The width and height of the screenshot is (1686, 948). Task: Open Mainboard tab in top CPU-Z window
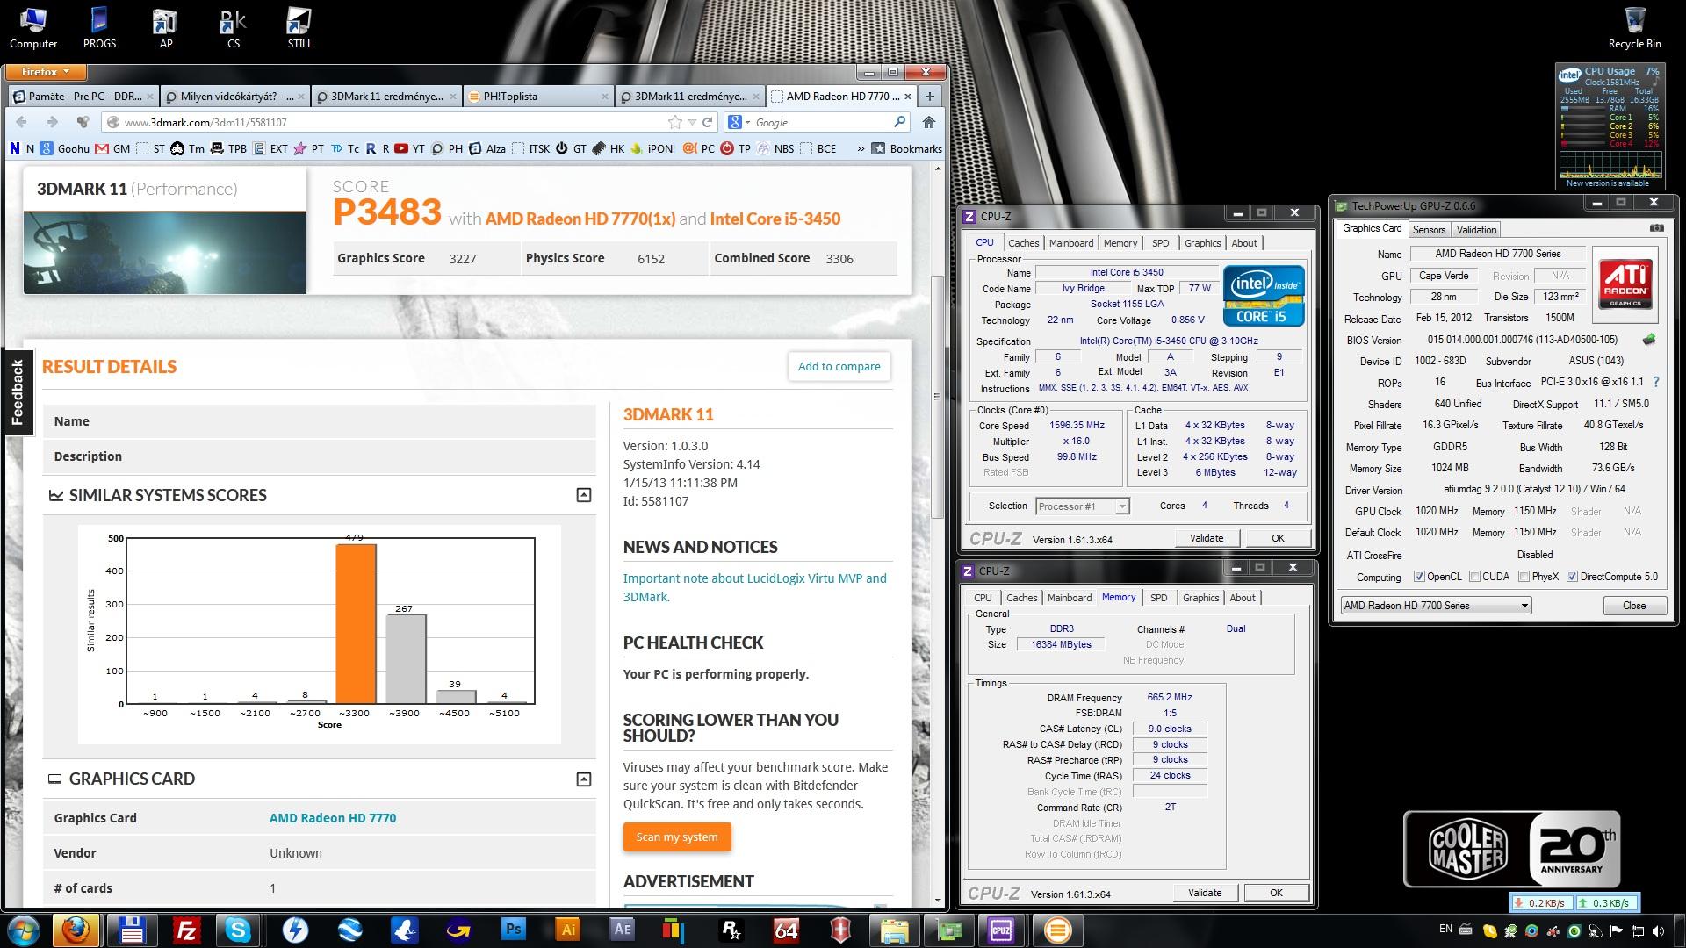[x=1071, y=243]
